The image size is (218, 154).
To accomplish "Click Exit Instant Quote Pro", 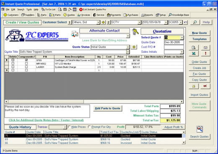I will tap(93, 10).
